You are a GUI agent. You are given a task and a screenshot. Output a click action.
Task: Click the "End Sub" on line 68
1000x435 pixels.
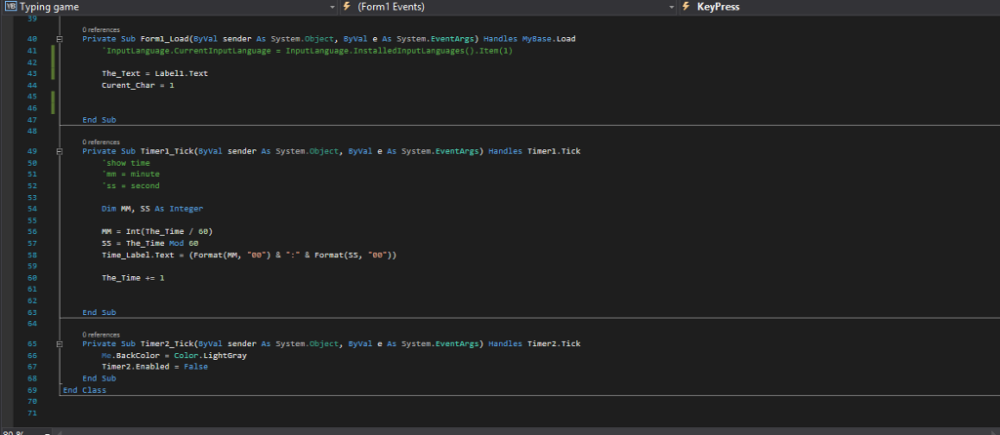[x=99, y=378]
